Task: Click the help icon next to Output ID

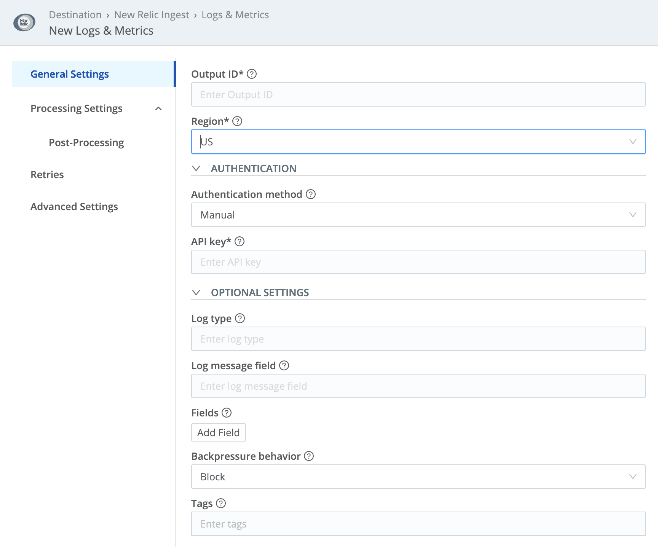Action: [252, 74]
